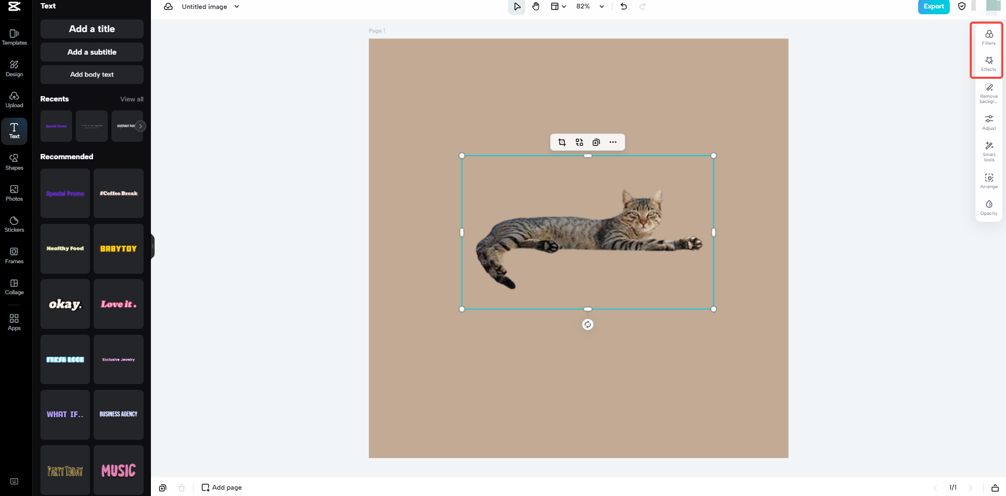Viewport: 1006px width, 496px height.
Task: Open the Opacity control in right panel
Action: [x=989, y=207]
